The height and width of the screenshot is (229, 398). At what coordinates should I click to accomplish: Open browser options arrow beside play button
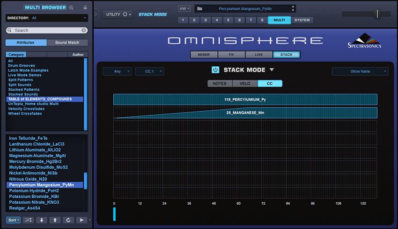89,220
